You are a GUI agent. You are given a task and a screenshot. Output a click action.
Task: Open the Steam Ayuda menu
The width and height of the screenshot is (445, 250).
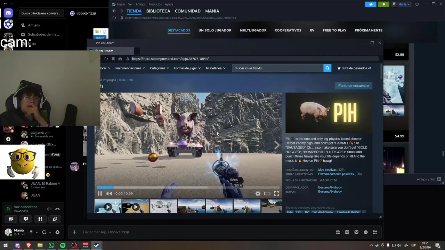pyautogui.click(x=169, y=4)
